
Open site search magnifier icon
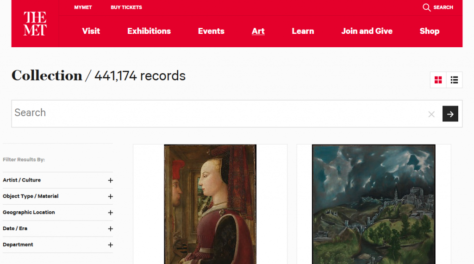(426, 7)
